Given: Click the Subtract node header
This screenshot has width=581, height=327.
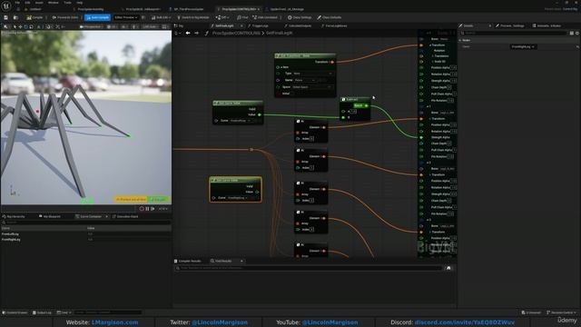Looking at the screenshot, I should coord(355,99).
